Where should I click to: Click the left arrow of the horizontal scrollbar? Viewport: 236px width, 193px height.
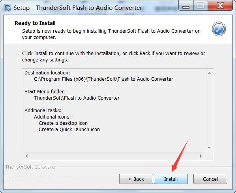(x=27, y=156)
